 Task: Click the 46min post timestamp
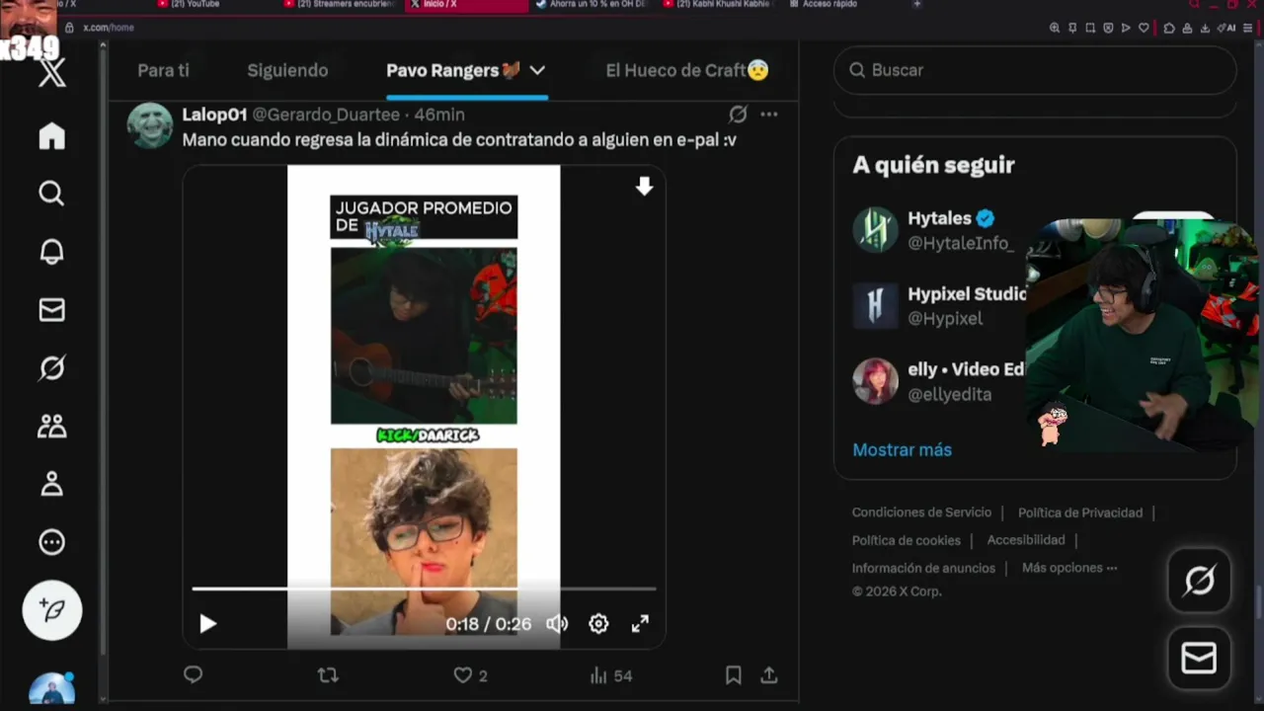pos(439,115)
